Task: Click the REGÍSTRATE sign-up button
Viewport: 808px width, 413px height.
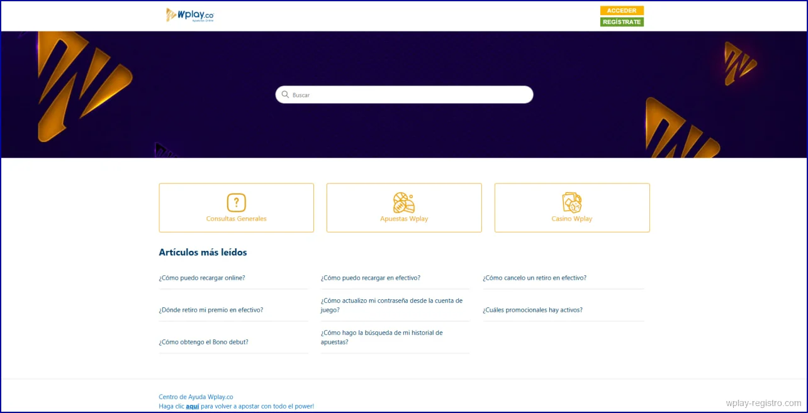Action: click(622, 22)
